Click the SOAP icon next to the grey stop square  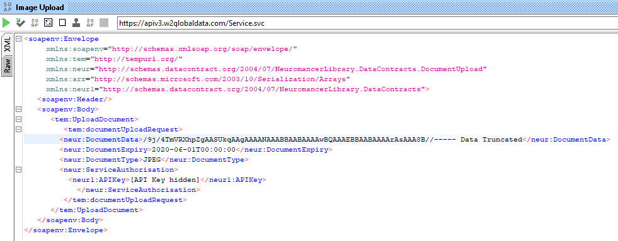(x=90, y=23)
